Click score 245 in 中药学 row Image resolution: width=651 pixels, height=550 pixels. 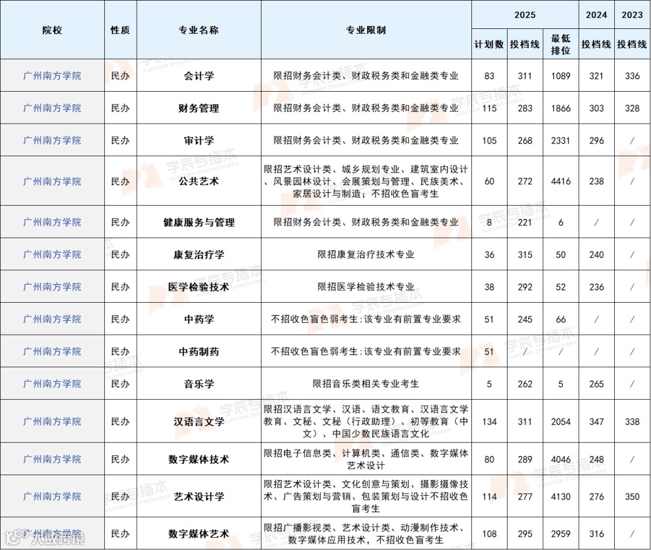(x=525, y=320)
